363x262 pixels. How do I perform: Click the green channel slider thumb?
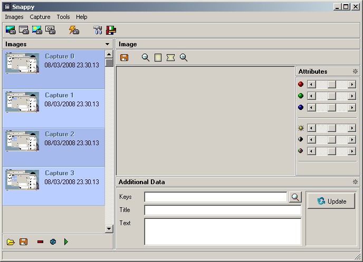click(331, 96)
